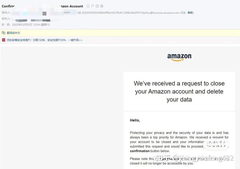Open the 帮助 help link

pos(190,13)
